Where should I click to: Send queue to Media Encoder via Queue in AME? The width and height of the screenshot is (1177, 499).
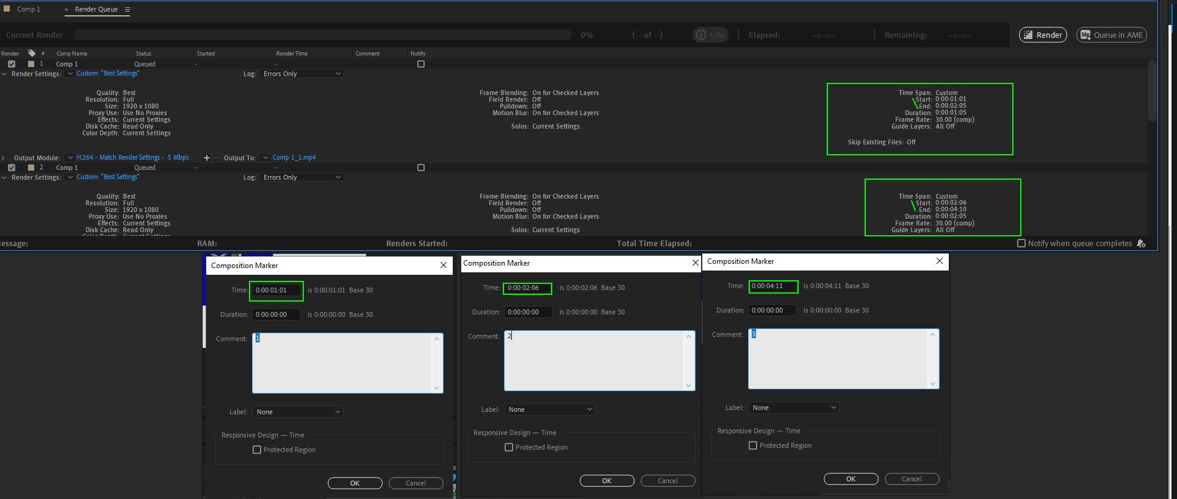click(1111, 35)
